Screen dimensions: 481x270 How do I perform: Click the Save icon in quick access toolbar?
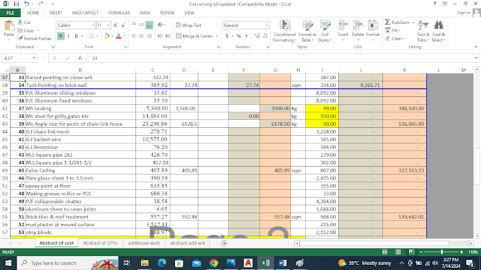tap(16, 4)
